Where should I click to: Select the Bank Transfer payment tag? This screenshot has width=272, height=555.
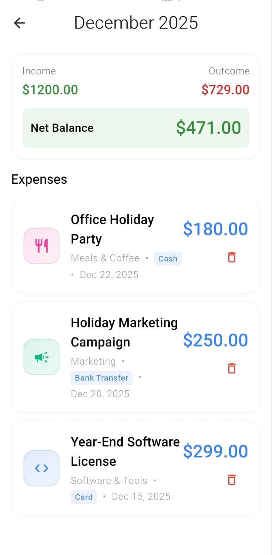[x=101, y=378]
